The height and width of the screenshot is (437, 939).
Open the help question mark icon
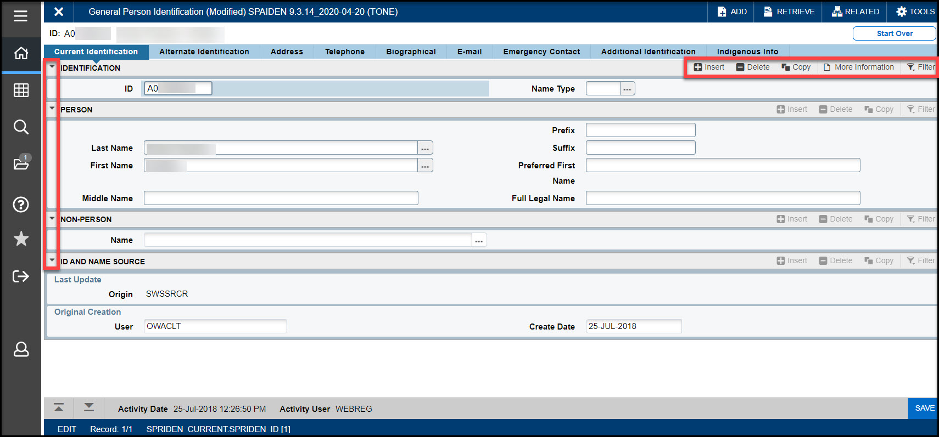21,205
